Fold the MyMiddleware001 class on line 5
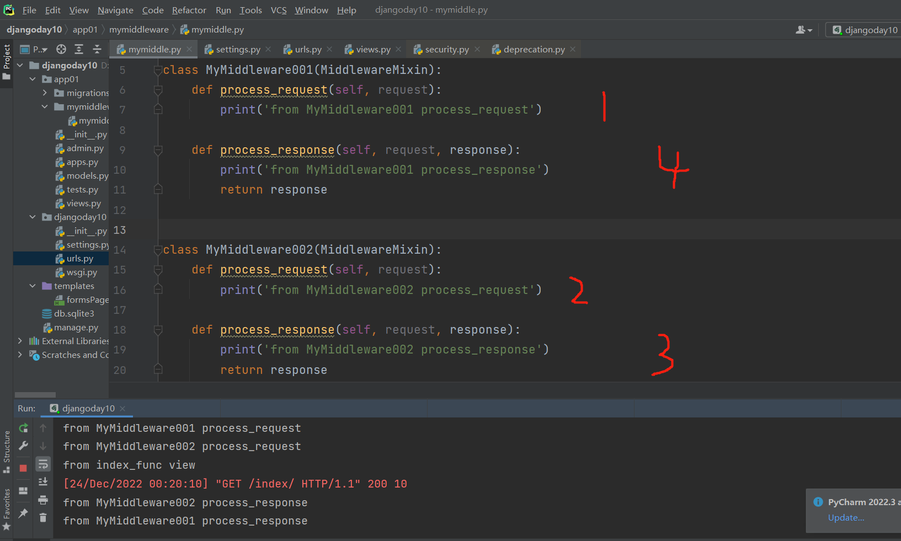 [158, 69]
